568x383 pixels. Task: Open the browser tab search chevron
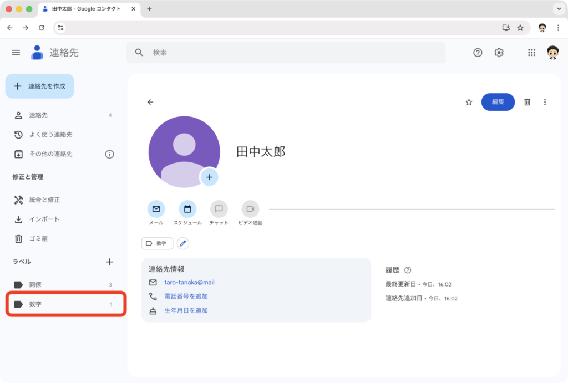tap(559, 8)
